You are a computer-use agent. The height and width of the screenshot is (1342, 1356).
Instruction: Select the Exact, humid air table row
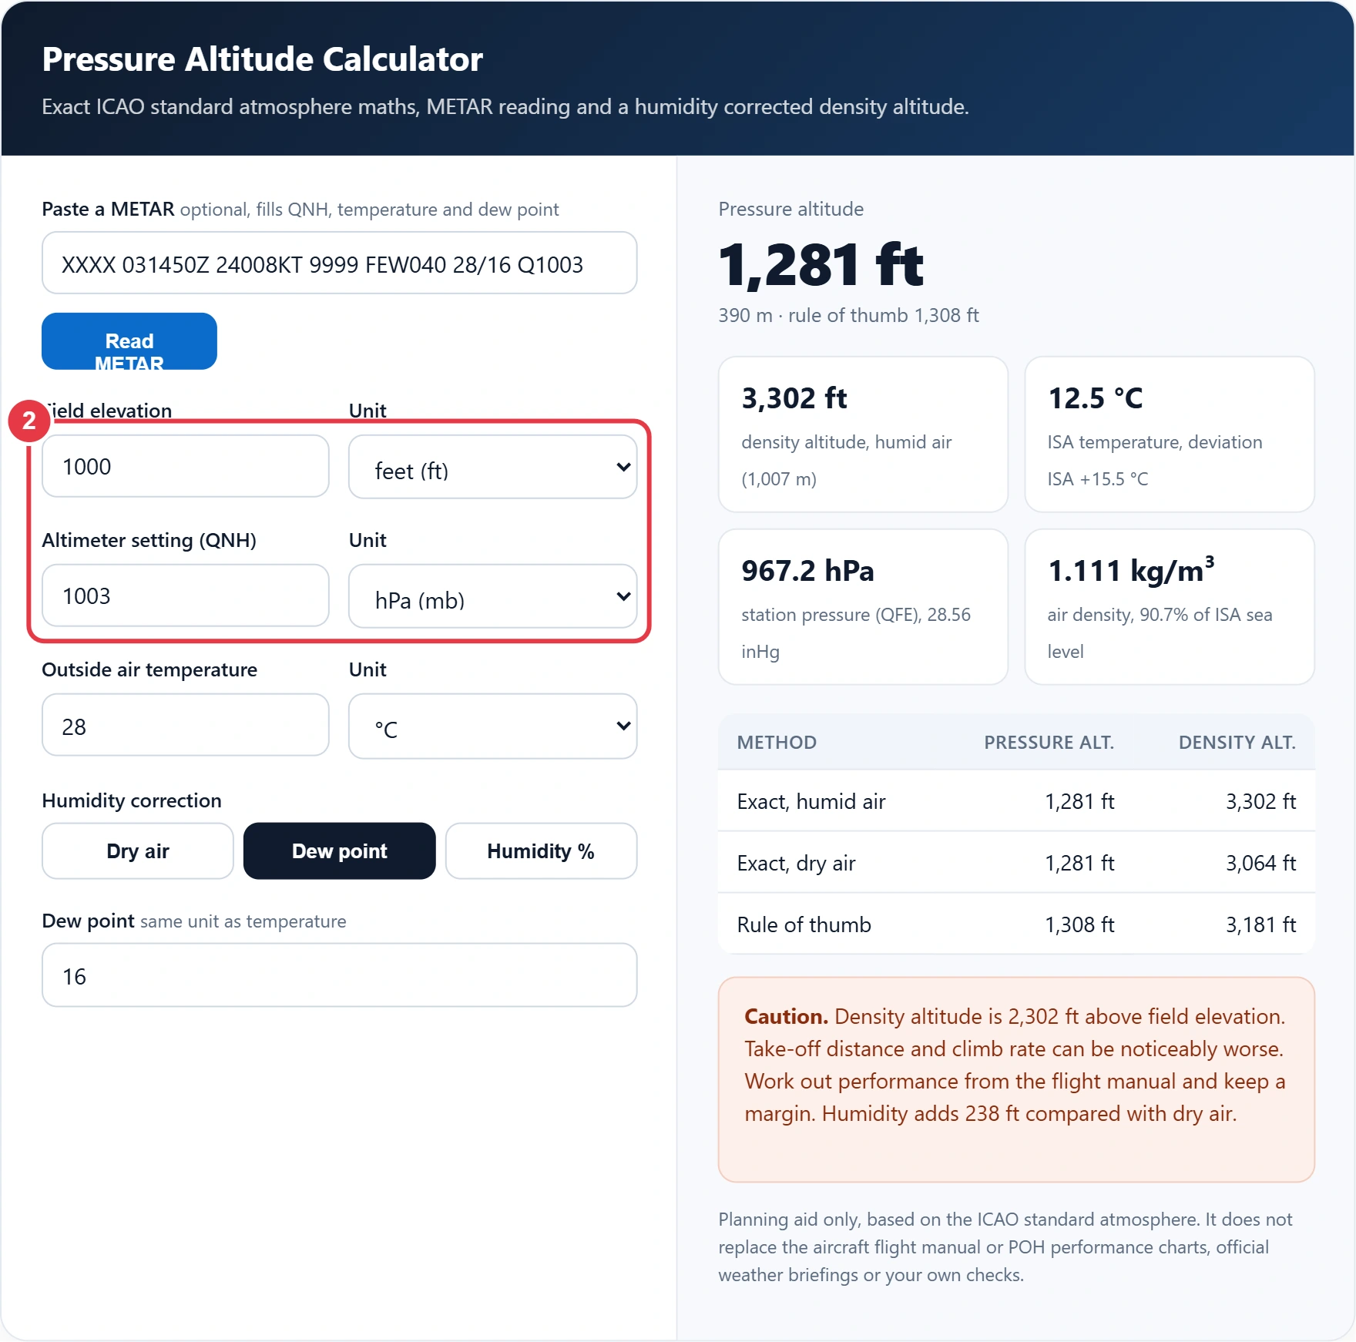1016,801
